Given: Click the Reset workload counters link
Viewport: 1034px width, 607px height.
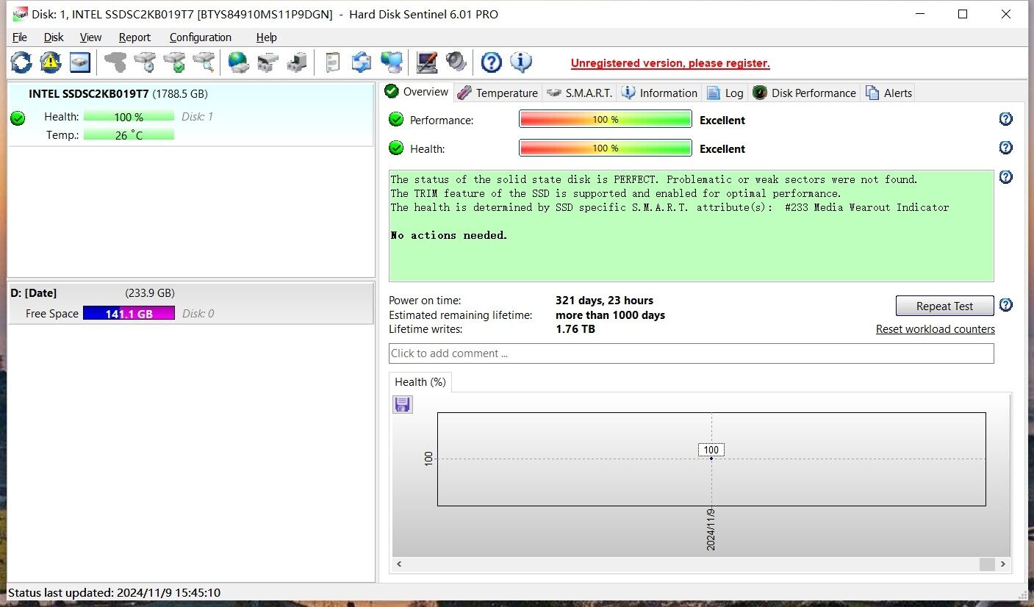Looking at the screenshot, I should [x=936, y=329].
